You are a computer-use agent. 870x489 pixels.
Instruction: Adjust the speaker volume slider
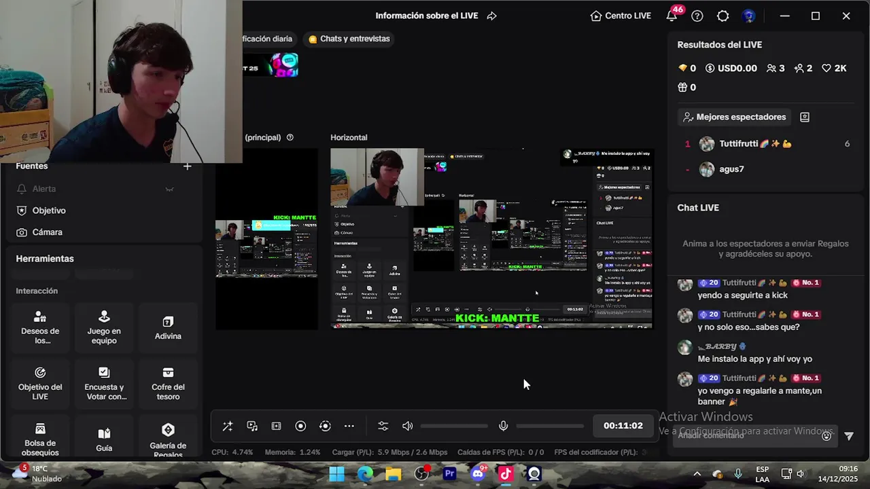[454, 426]
